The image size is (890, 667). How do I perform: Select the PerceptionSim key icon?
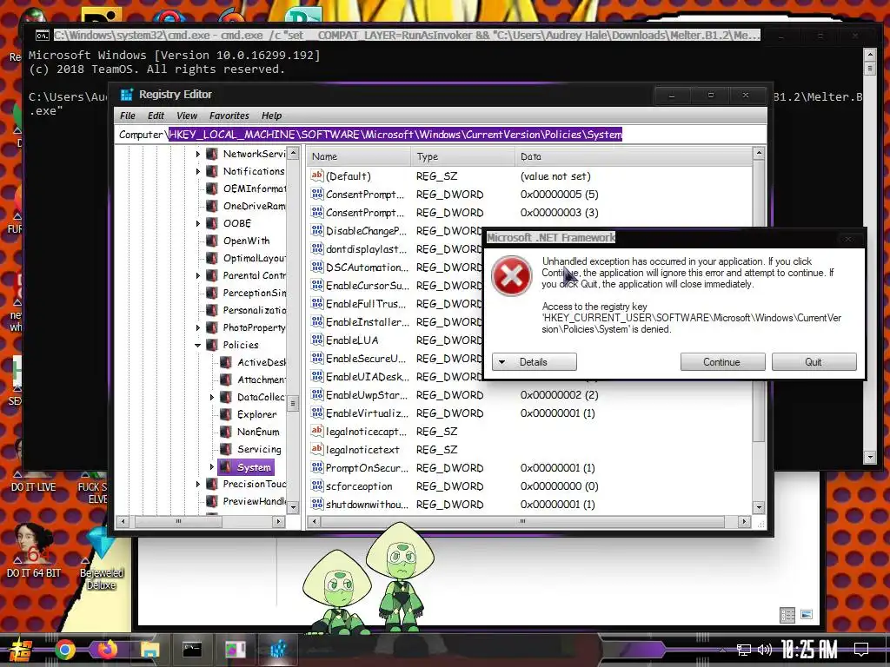212,293
